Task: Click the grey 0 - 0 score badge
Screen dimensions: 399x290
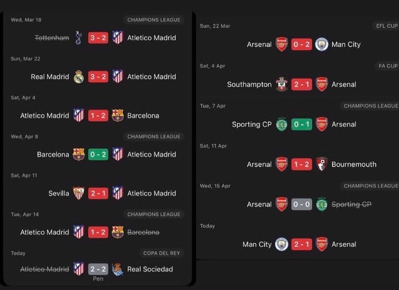Action: (301, 204)
